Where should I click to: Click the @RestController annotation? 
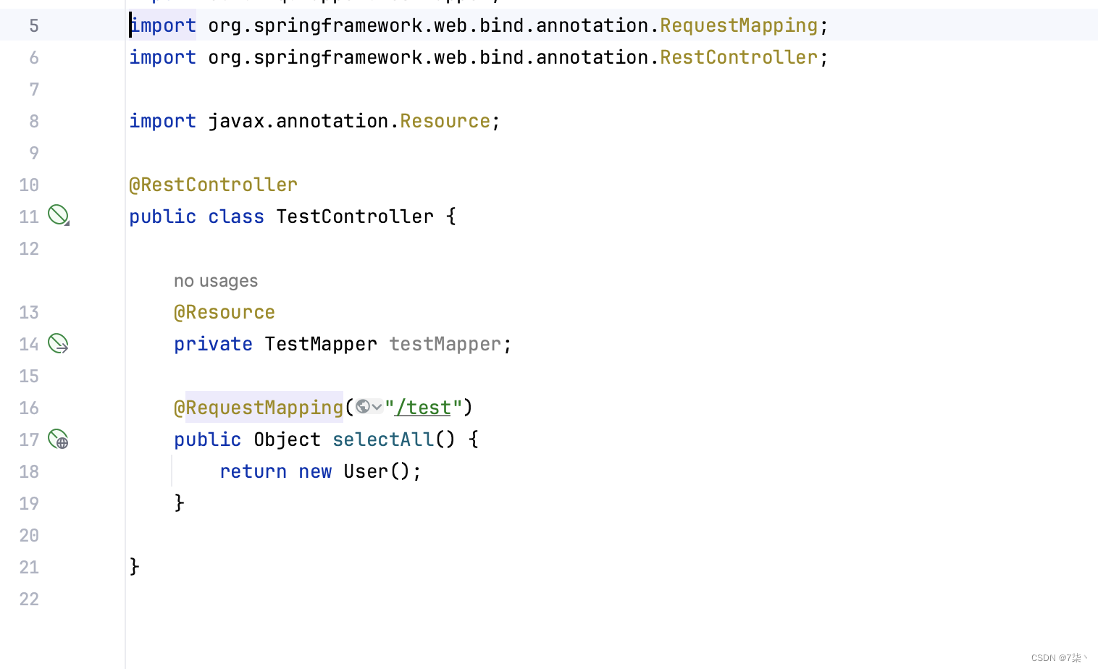click(214, 185)
